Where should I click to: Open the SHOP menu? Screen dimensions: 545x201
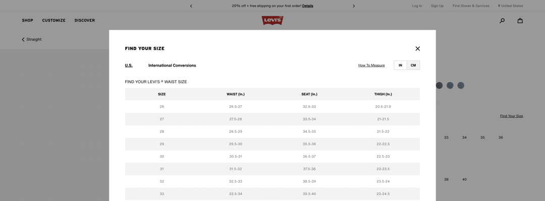tap(27, 21)
